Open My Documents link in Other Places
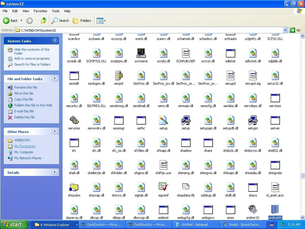 [x=25, y=146]
